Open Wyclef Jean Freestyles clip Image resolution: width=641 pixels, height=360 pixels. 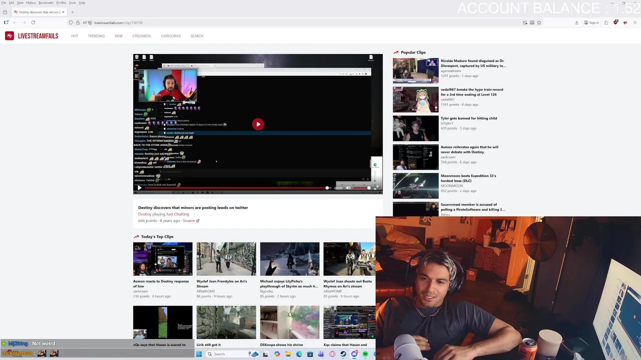[221, 283]
